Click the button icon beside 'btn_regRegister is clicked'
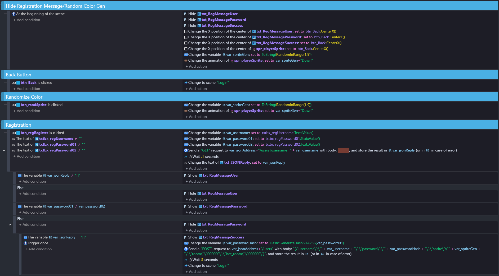The image size is (499, 276). pyautogui.click(x=14, y=133)
